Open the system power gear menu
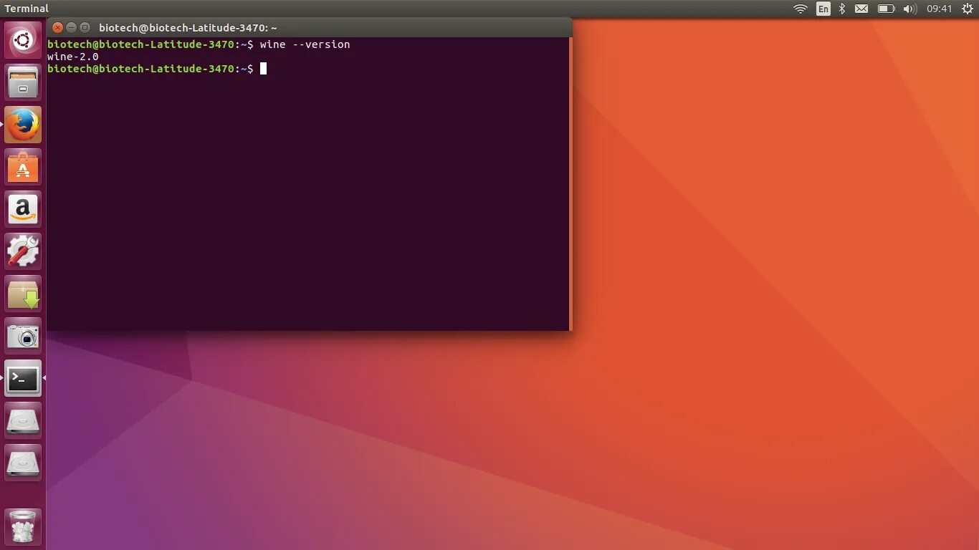Screen dimensions: 979x550 [967, 9]
